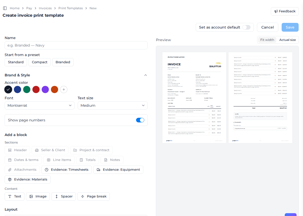Switch preview to Fit width
303x216 pixels.
point(267,40)
